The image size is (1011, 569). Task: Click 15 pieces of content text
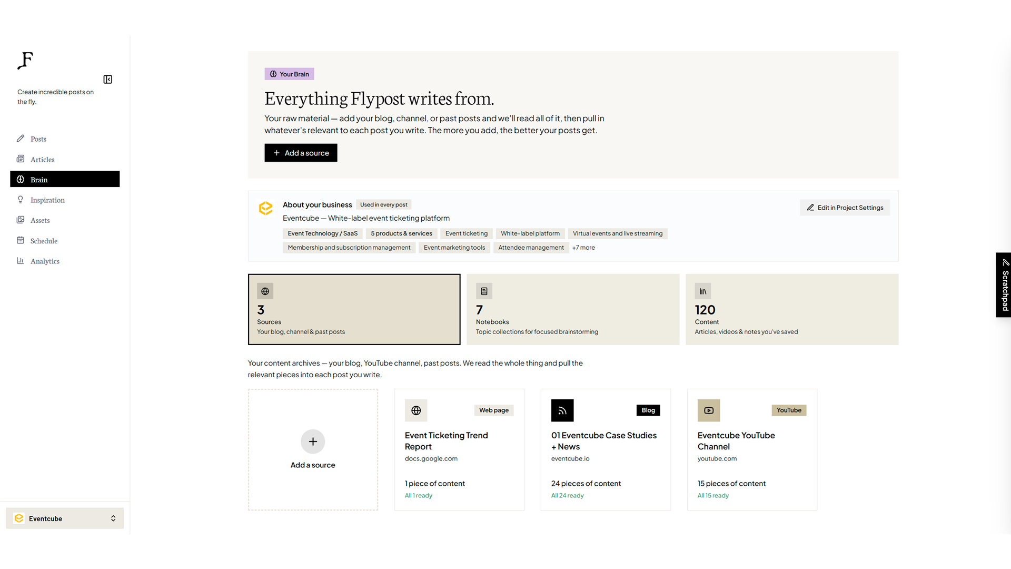(x=731, y=484)
